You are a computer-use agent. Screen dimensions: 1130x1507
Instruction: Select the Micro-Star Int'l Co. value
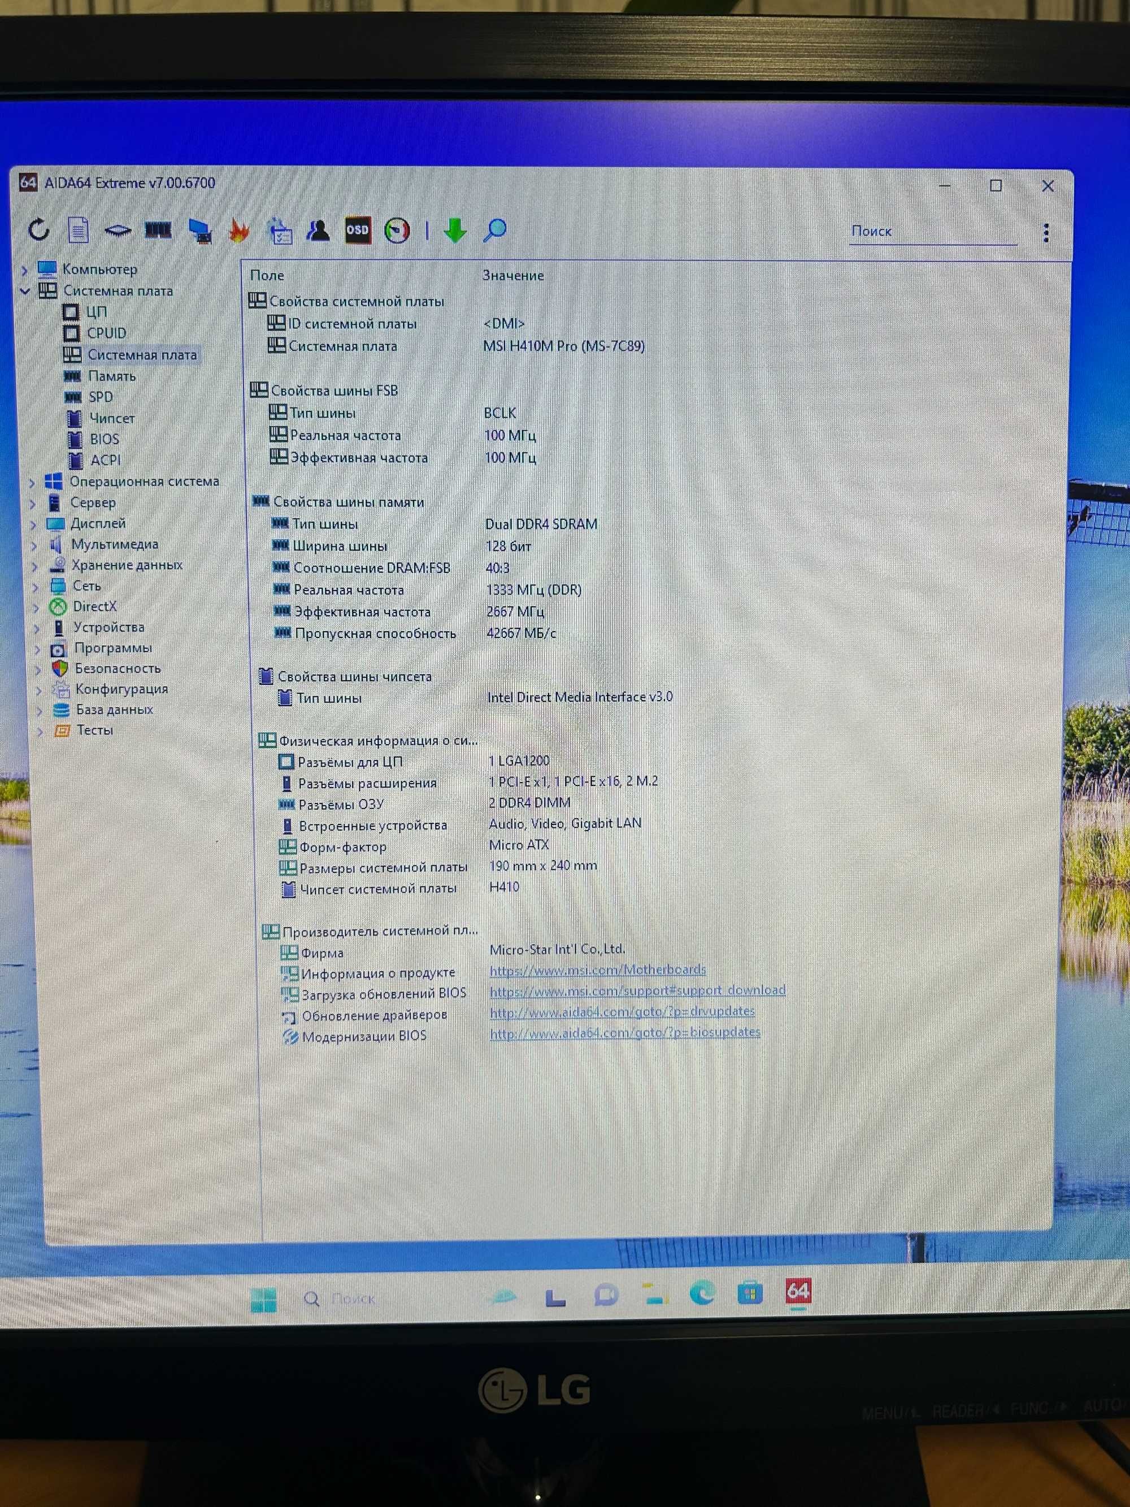[557, 949]
